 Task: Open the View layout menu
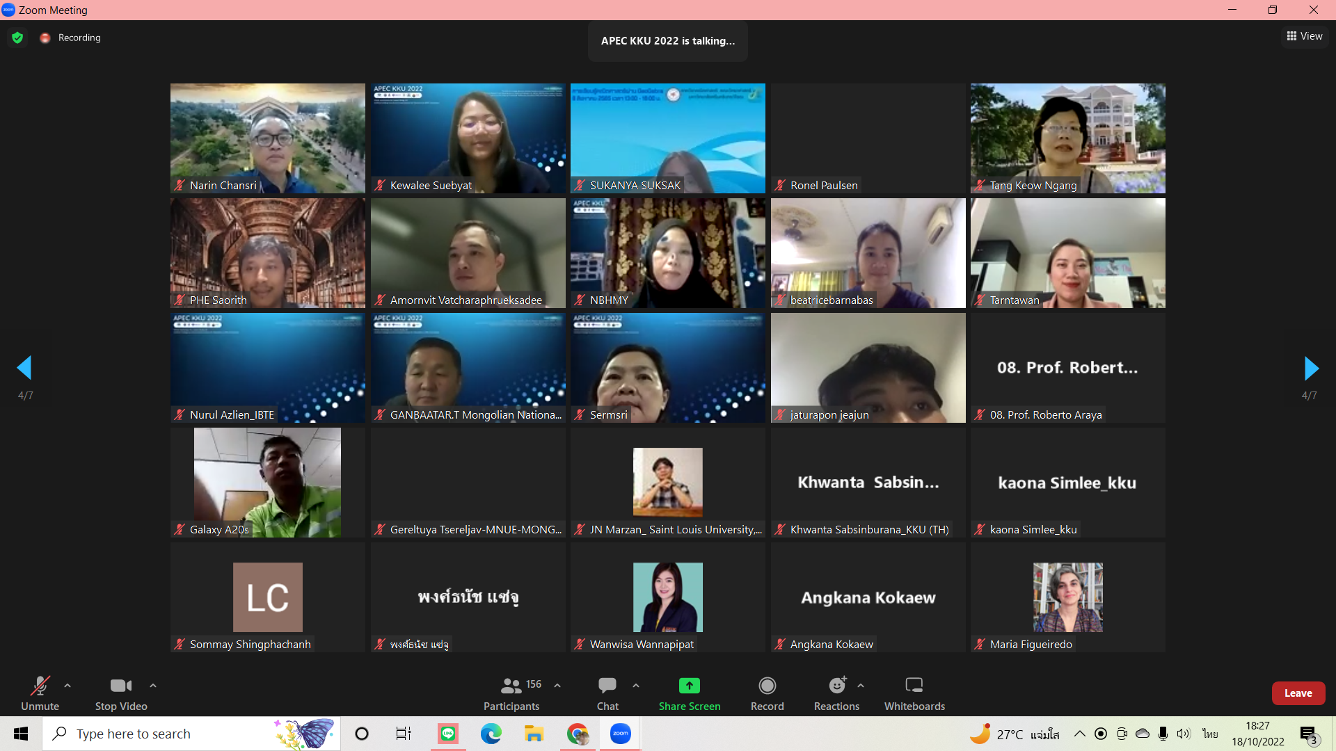point(1304,36)
